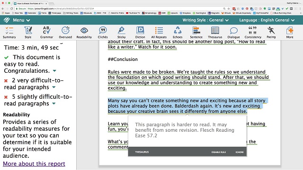
Task: Open the More tools menu
Action: pyautogui.click(x=290, y=33)
